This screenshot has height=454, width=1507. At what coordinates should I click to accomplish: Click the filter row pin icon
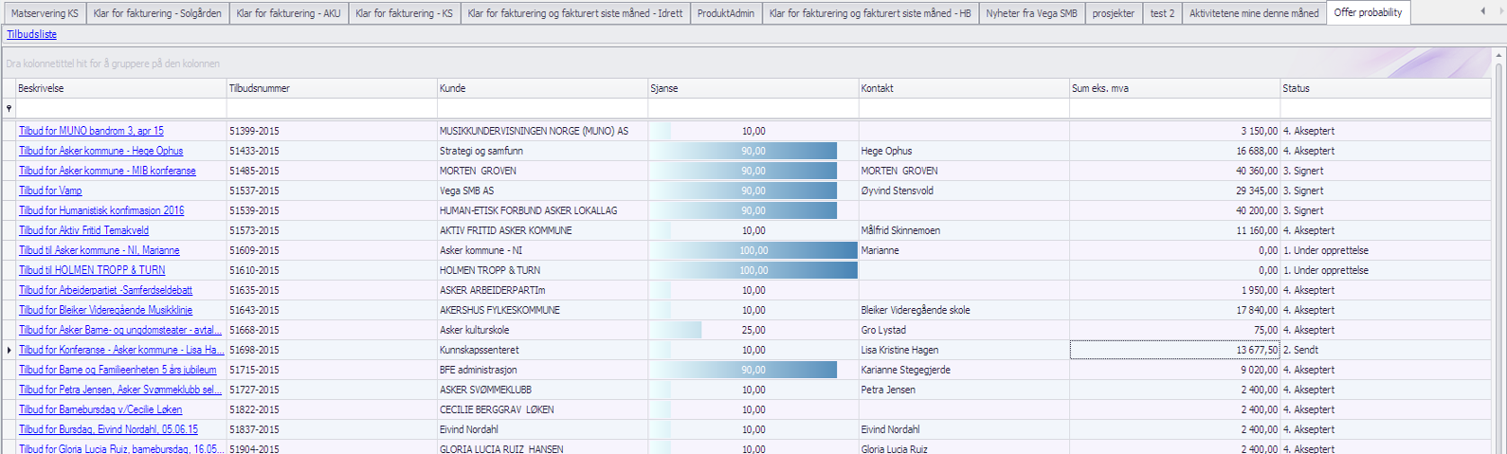[x=9, y=109]
